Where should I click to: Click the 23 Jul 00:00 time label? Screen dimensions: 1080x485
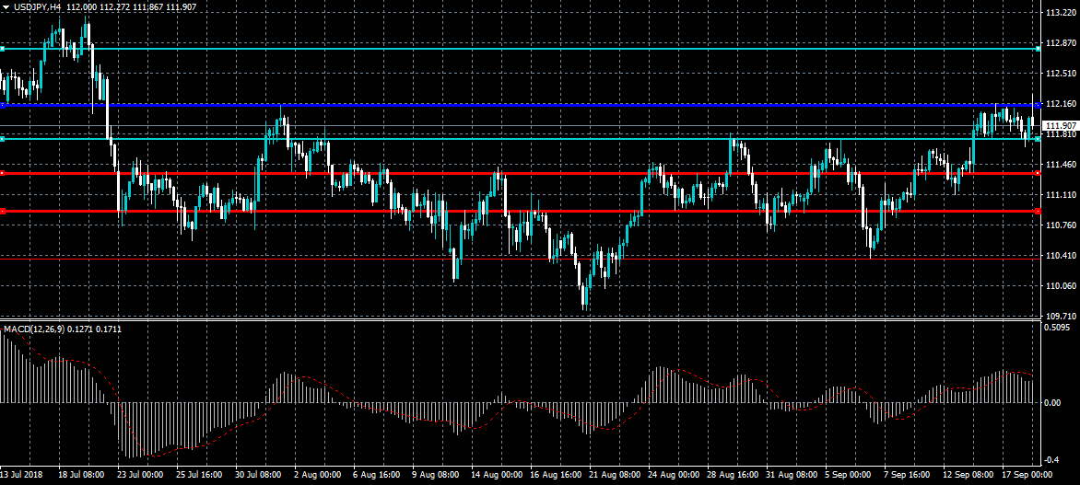click(x=140, y=476)
